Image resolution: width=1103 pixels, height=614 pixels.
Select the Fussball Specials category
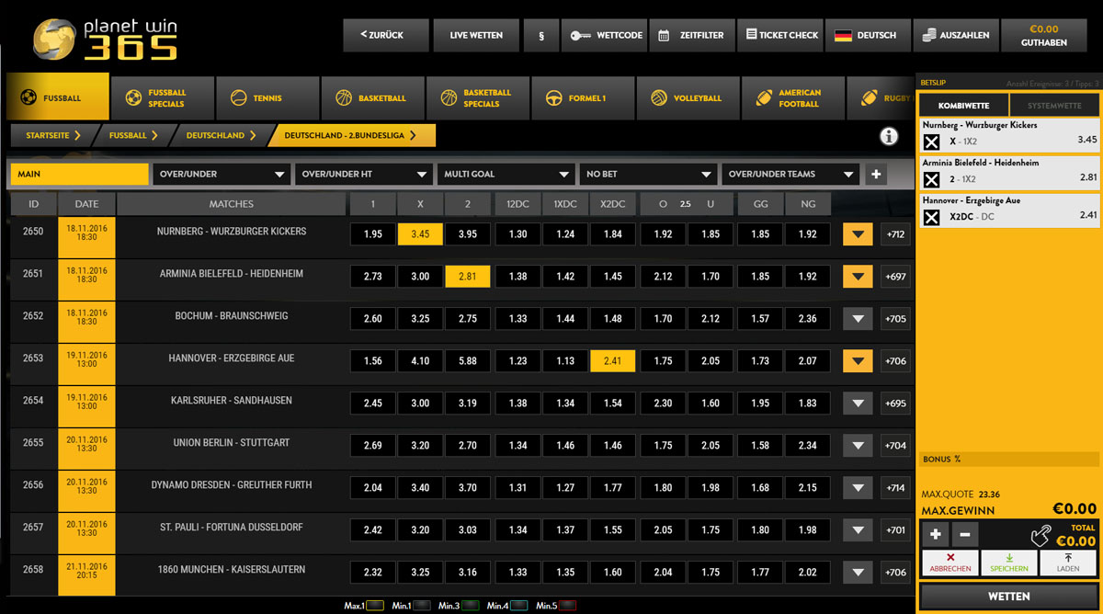(x=163, y=97)
